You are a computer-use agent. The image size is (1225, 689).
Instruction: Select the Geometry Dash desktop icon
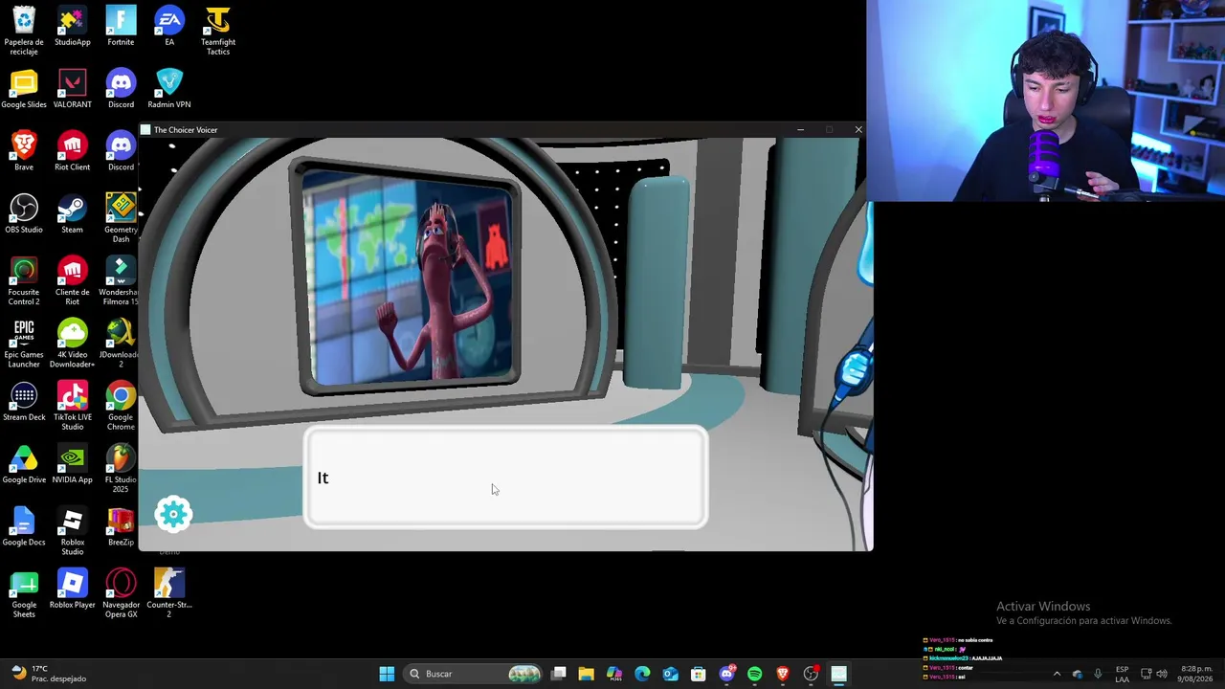[121, 218]
